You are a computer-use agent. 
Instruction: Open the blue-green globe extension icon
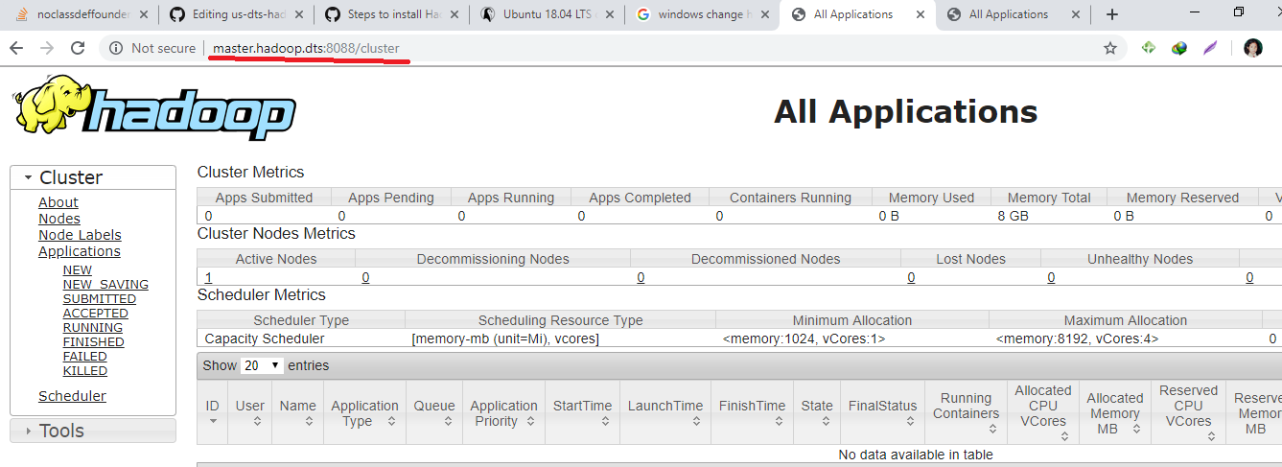click(x=1179, y=48)
